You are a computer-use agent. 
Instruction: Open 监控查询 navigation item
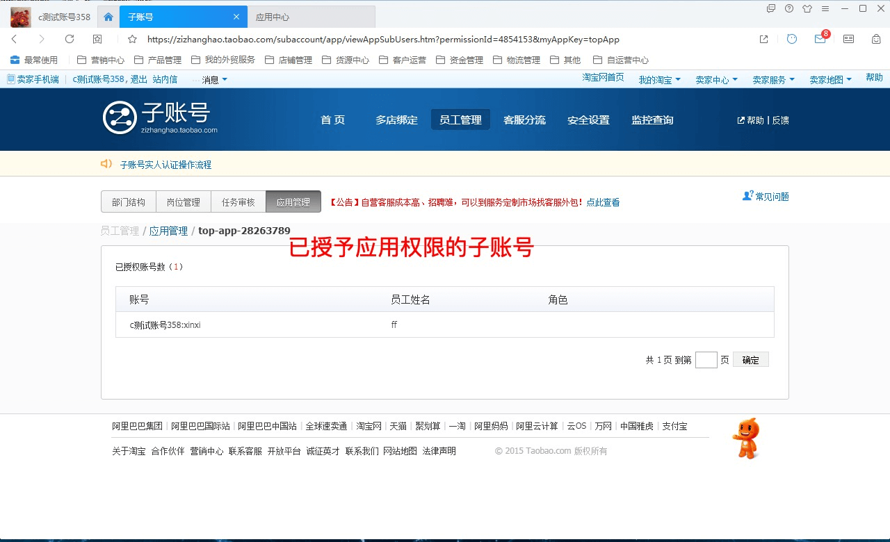652,120
